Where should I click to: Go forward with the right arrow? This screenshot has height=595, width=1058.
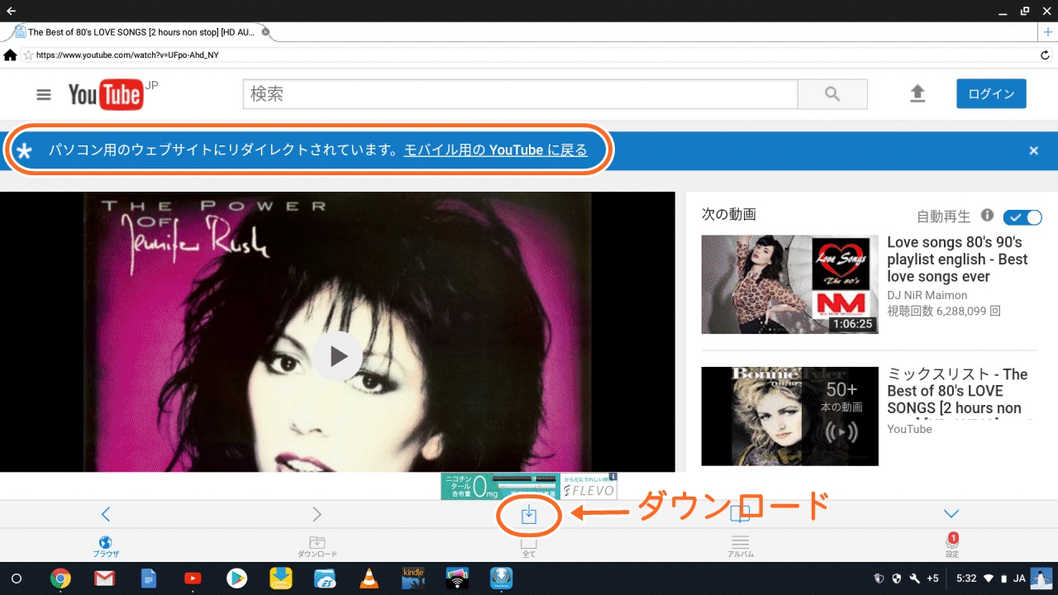(317, 514)
